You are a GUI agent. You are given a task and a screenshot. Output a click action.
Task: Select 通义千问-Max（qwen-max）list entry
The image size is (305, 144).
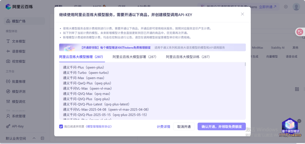[x=84, y=78]
